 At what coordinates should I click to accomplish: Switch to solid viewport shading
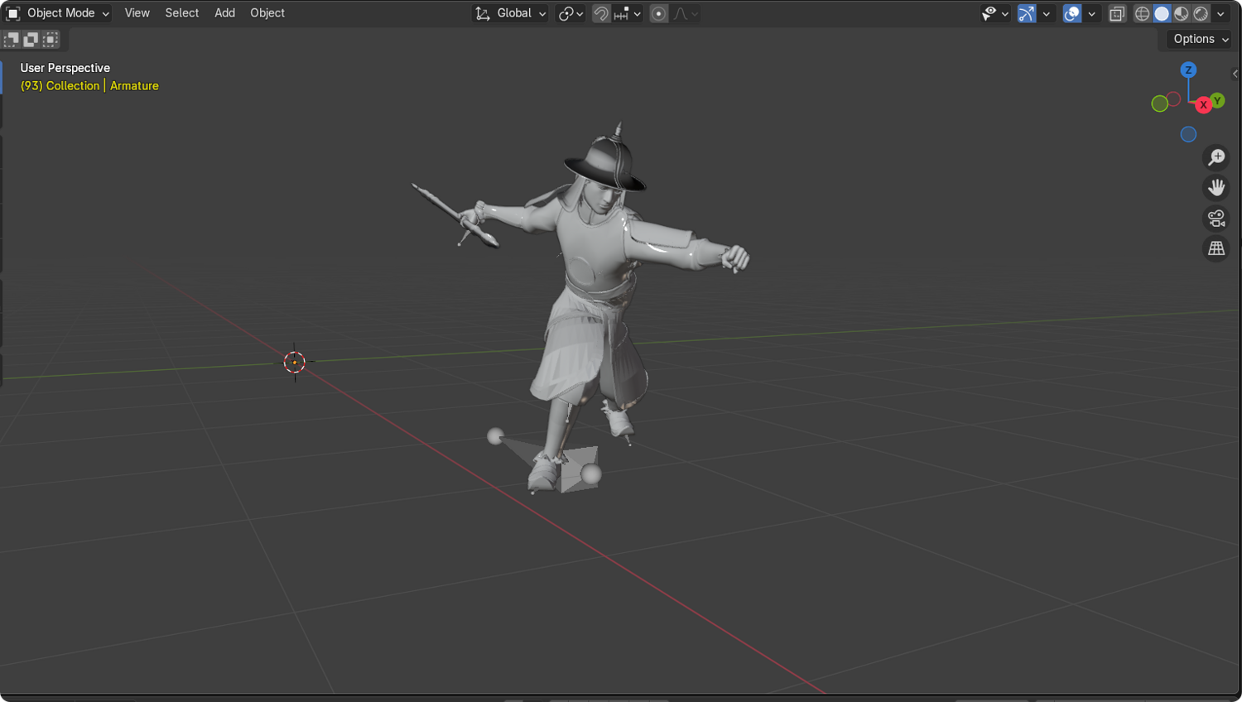1162,13
